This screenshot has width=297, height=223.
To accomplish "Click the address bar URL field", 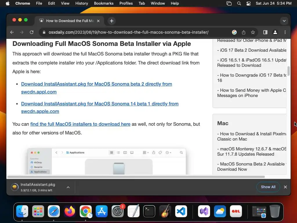I will coord(128,32).
